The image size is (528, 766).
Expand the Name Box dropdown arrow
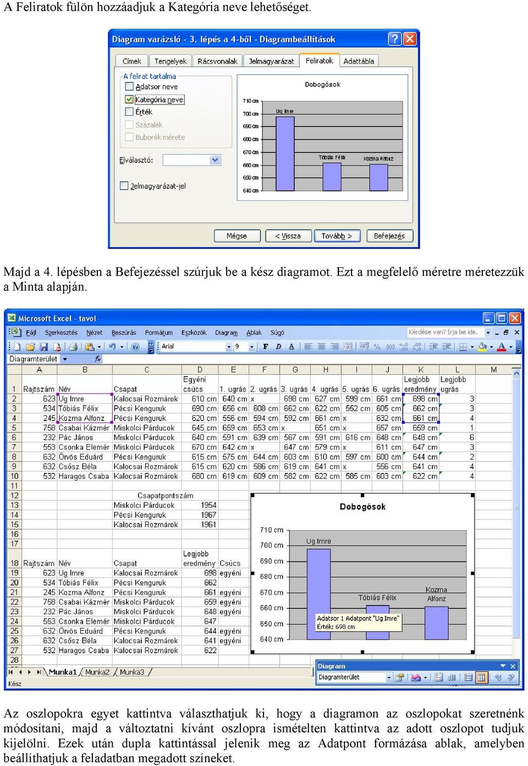(64, 359)
